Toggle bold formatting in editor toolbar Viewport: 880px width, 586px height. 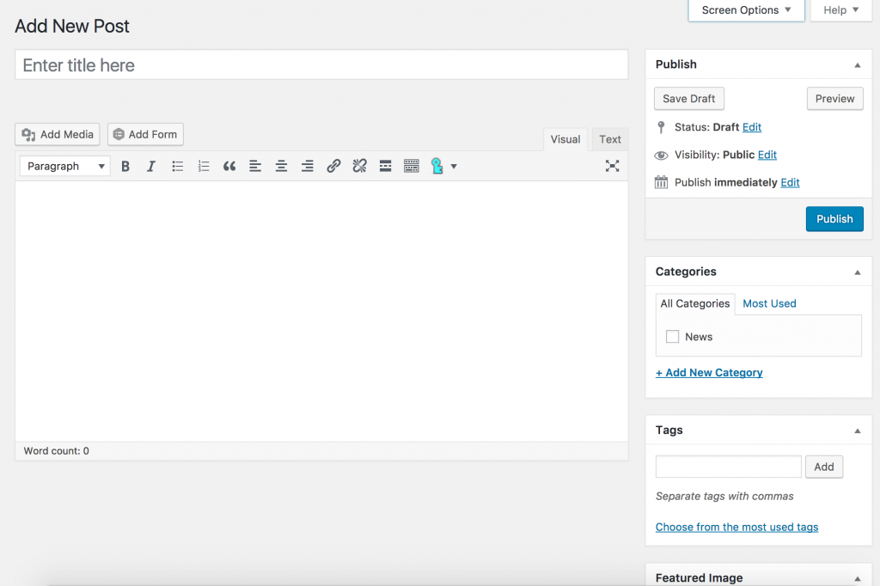[x=125, y=167]
